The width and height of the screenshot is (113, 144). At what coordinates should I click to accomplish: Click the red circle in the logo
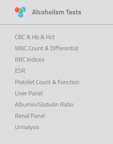point(17,10)
